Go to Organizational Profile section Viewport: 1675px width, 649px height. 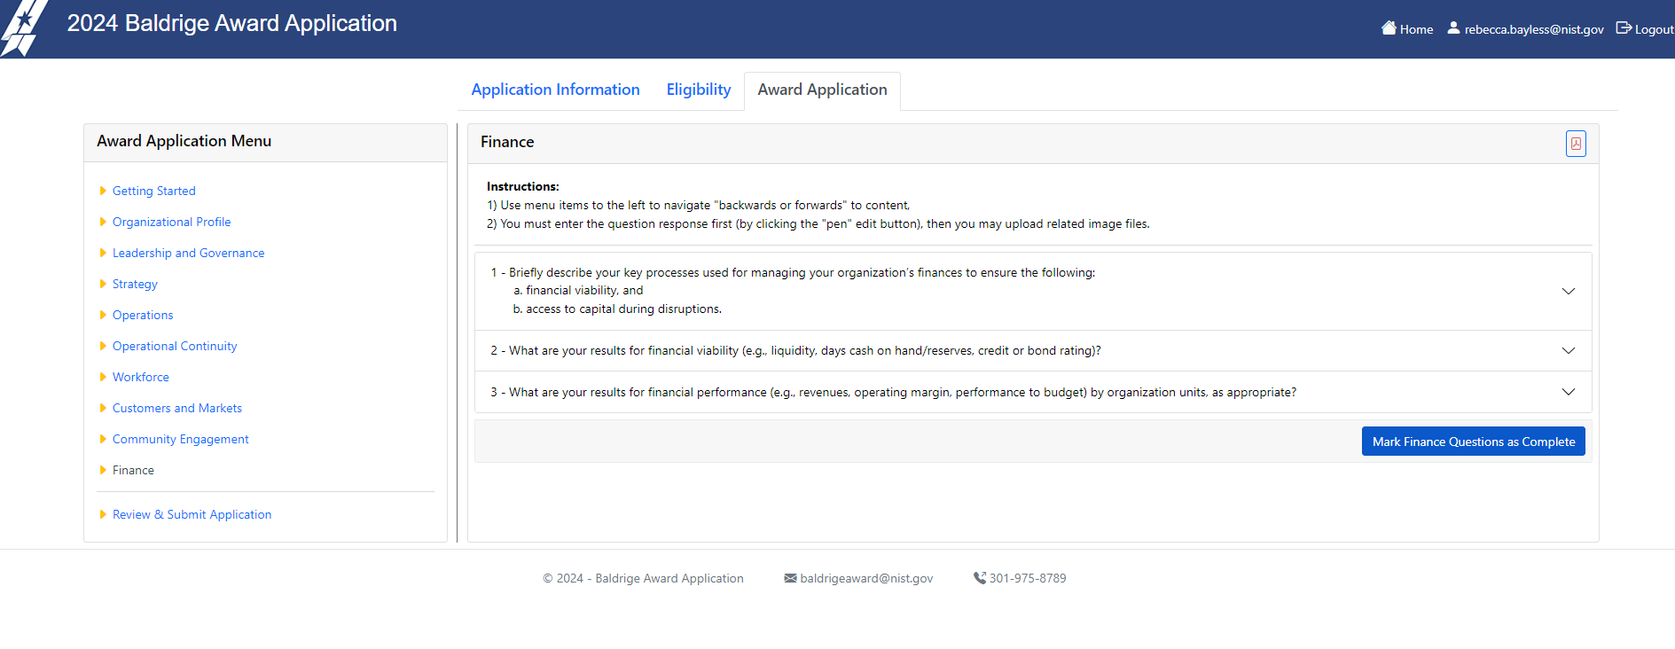(171, 222)
